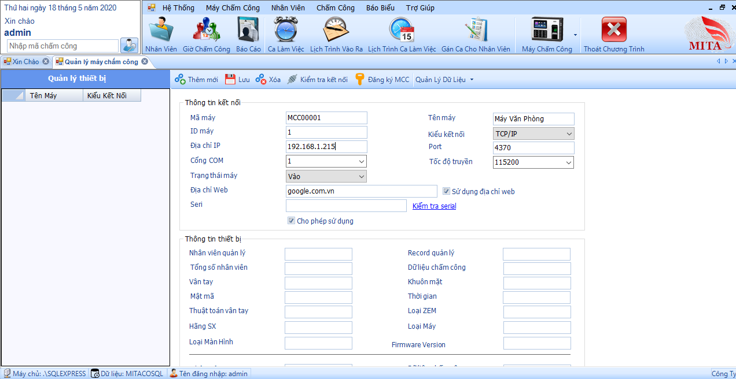
Task: Toggle Sử dụng địa chỉ web checkbox
Action: tap(446, 191)
